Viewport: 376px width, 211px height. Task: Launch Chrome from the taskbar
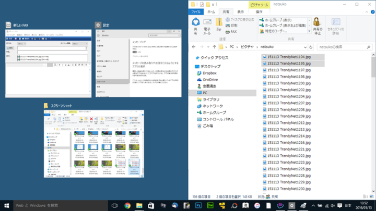(127, 205)
